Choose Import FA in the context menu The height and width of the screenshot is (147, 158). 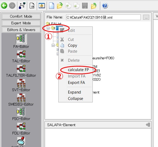tap(75, 76)
